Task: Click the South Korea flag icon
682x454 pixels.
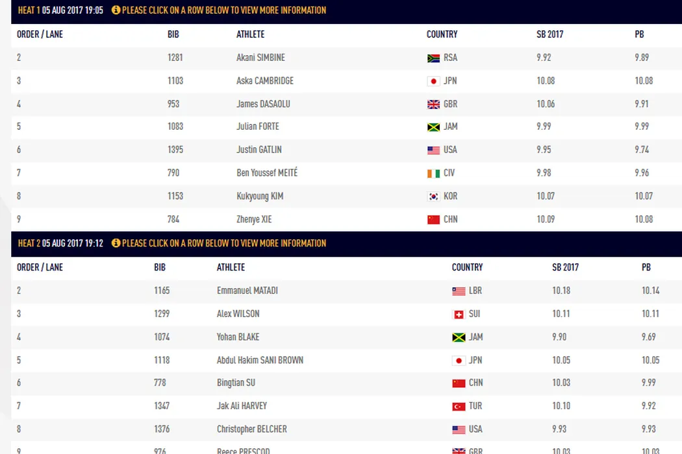Action: click(433, 197)
